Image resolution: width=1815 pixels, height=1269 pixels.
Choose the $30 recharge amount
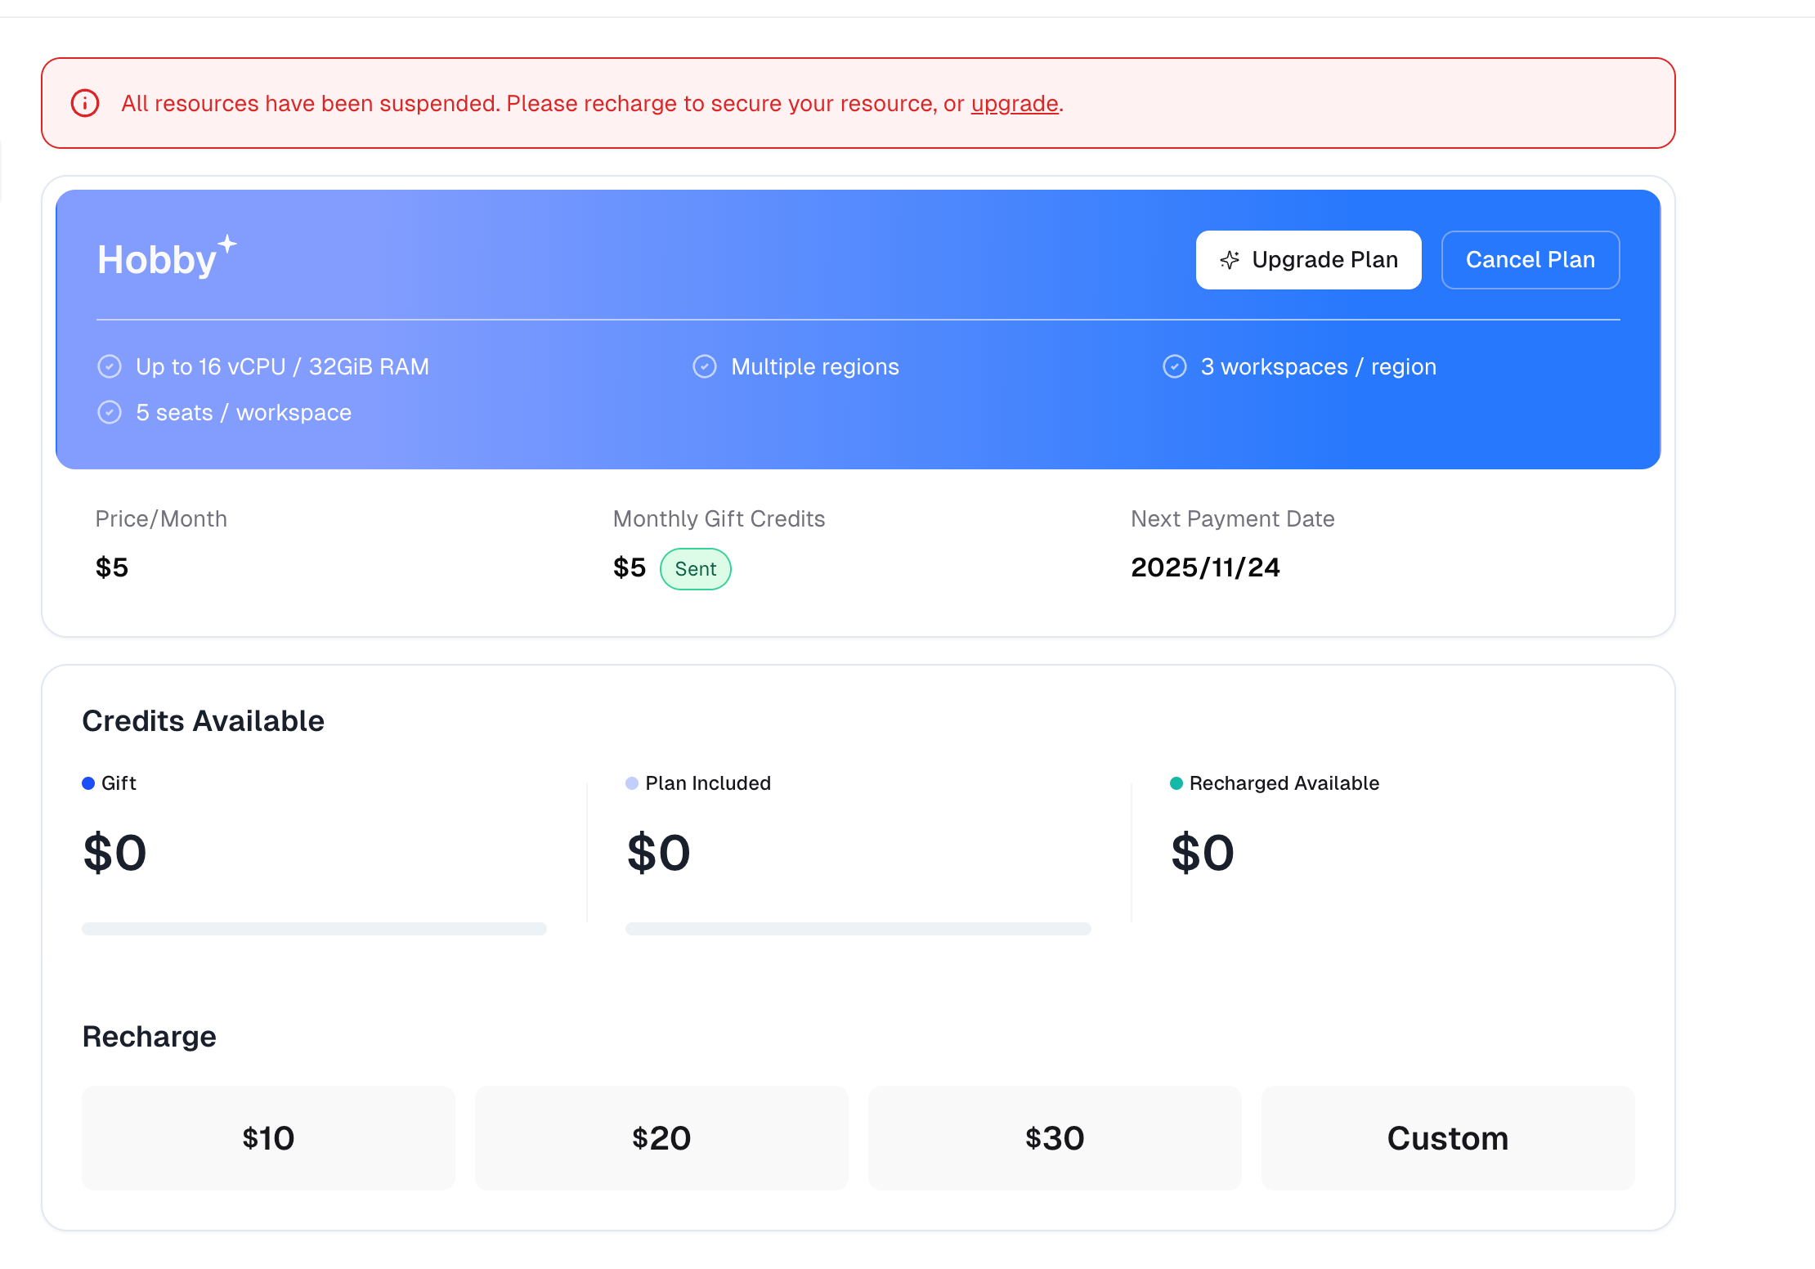[x=1055, y=1138]
